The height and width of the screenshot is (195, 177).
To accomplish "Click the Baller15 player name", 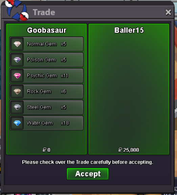I will point(129,30).
